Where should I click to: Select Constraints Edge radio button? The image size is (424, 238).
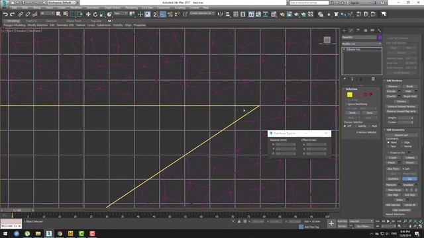pos(402,142)
